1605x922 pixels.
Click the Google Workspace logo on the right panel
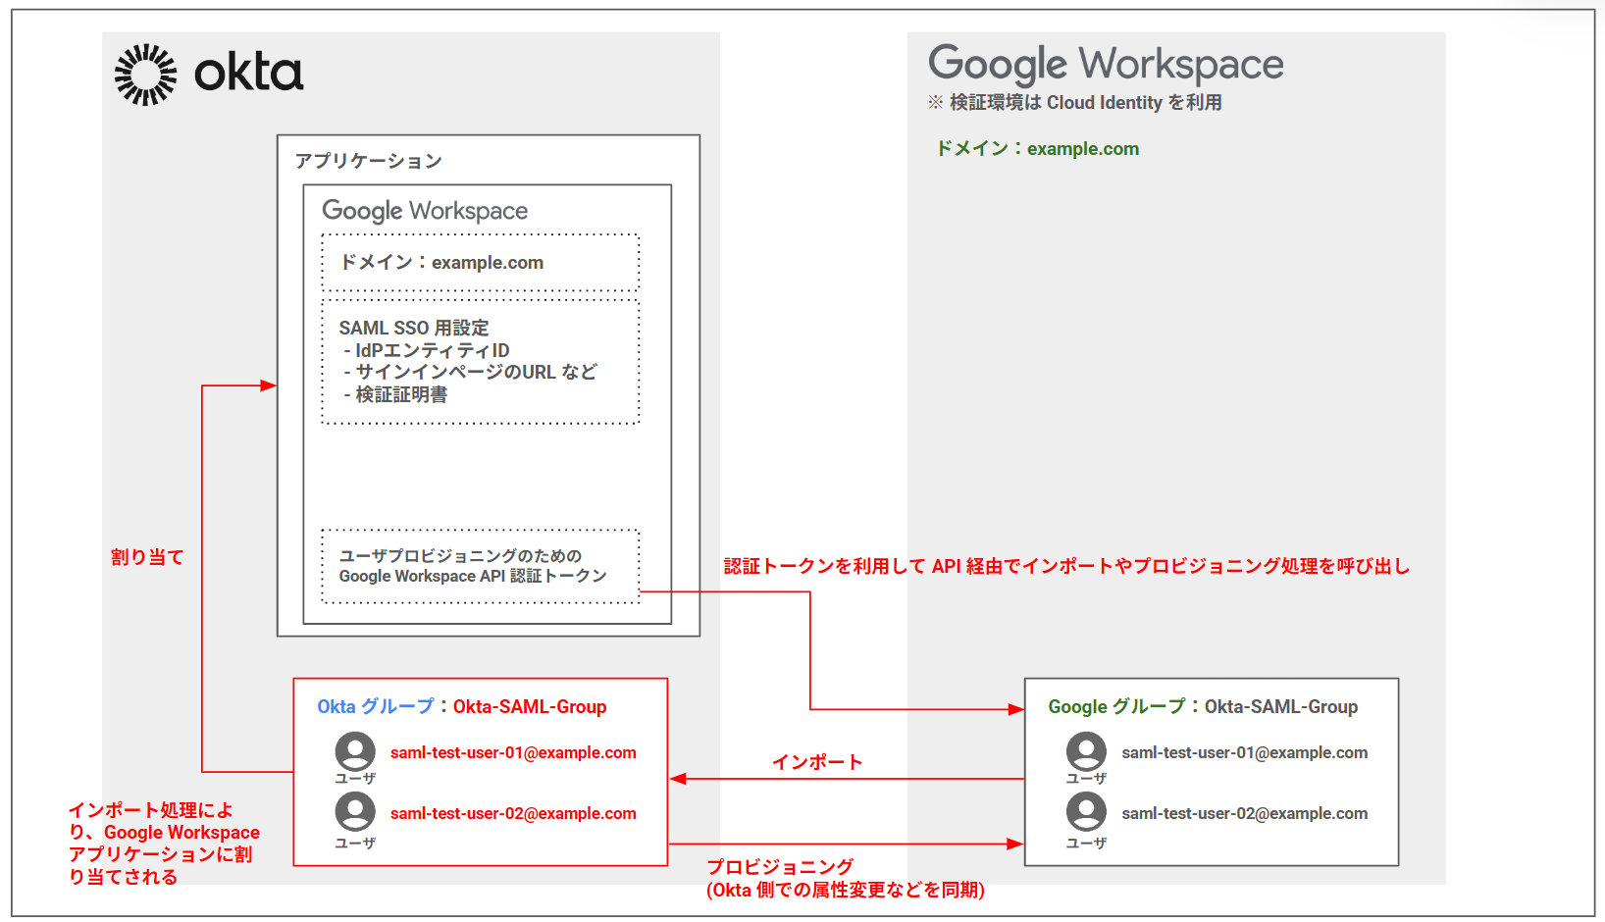1105,63
